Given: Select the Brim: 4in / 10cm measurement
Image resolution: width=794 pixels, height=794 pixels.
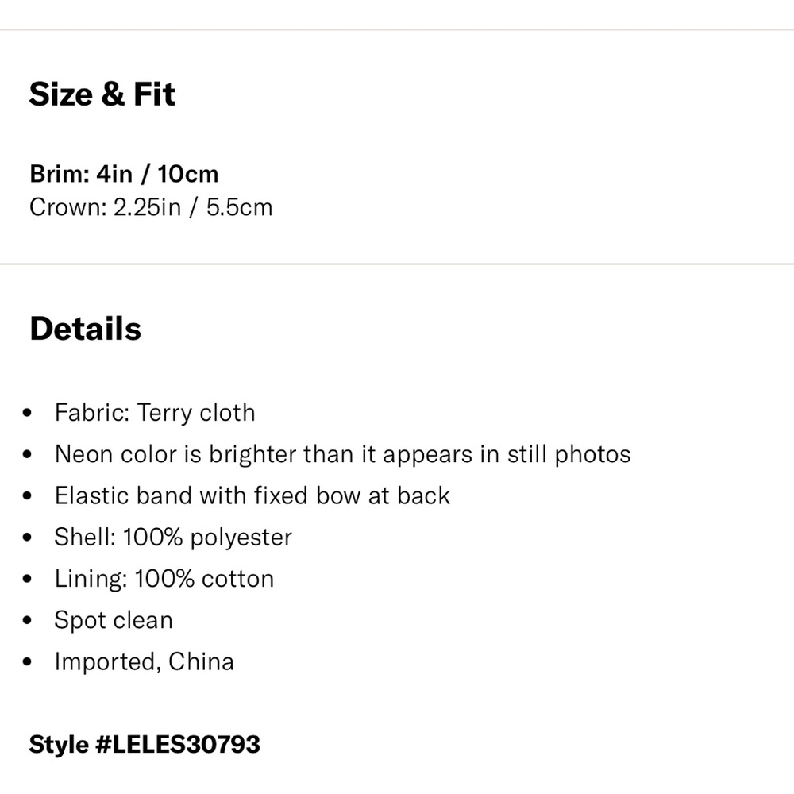Looking at the screenshot, I should pos(124,173).
